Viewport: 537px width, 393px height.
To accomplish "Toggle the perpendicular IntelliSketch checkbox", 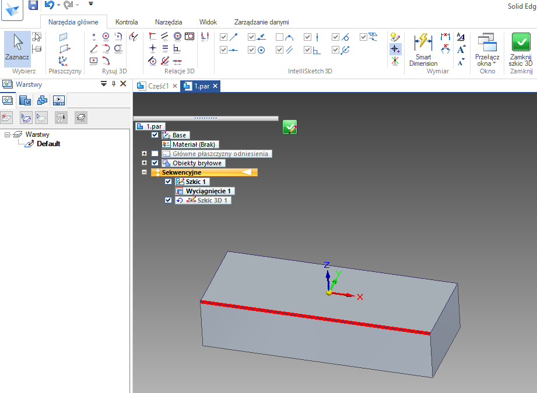I will tap(307, 50).
